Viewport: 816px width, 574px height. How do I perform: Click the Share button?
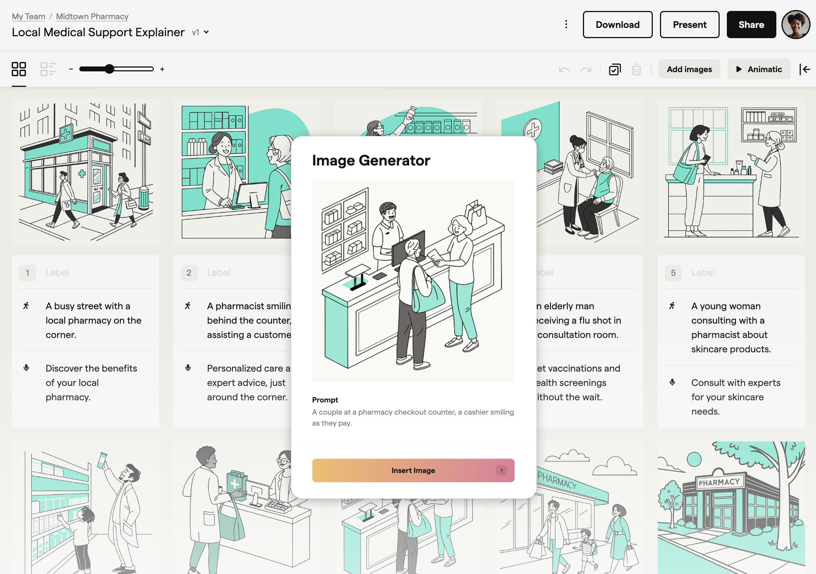(751, 24)
